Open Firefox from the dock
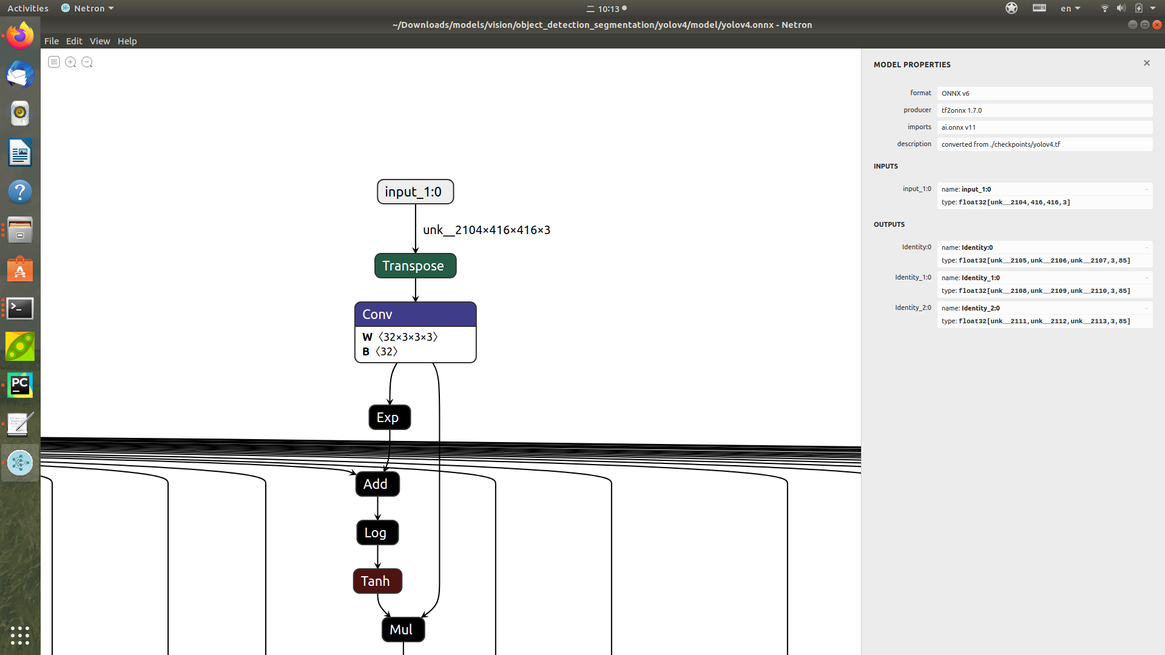The height and width of the screenshot is (655, 1165). [x=20, y=35]
